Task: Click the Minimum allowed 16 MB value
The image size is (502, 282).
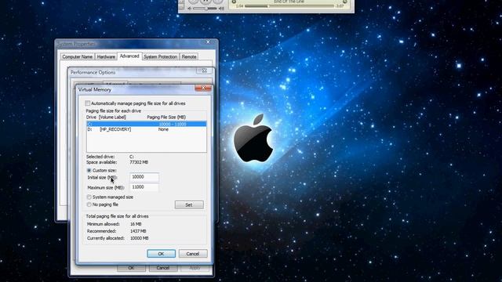Action: [136, 224]
